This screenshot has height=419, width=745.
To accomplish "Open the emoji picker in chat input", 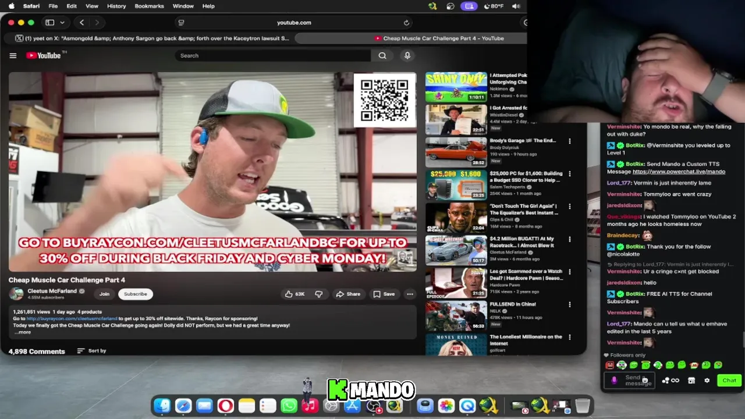I will [645, 381].
